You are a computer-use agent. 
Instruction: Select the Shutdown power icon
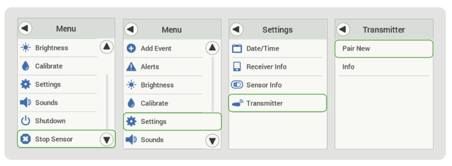pyautogui.click(x=25, y=121)
